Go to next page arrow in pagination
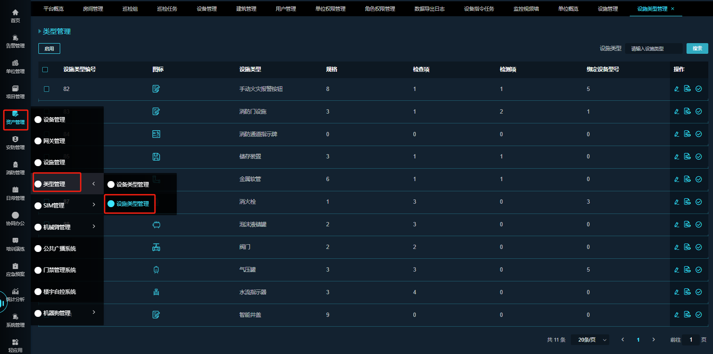The height and width of the screenshot is (354, 713). (x=654, y=340)
